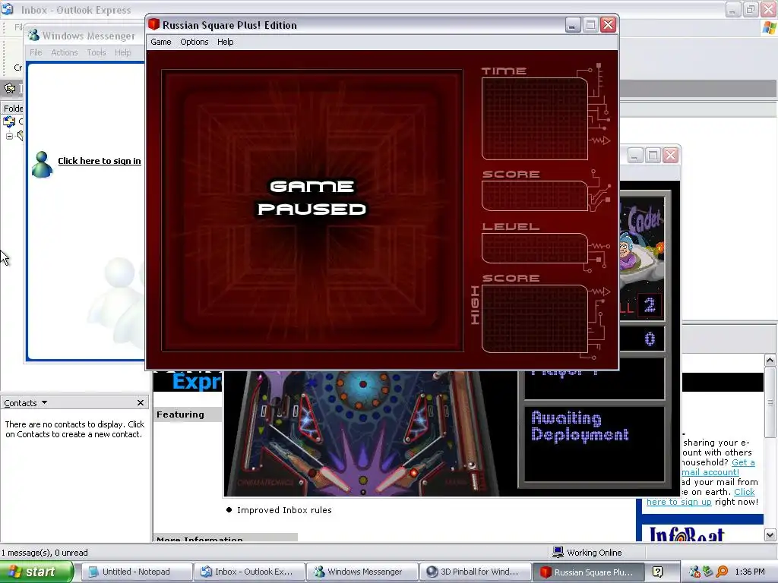Click '1 message(s), 0 unread' status text
This screenshot has width=778, height=583.
(44, 553)
